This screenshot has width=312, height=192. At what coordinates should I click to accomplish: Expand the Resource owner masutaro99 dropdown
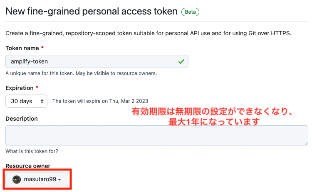click(x=37, y=179)
